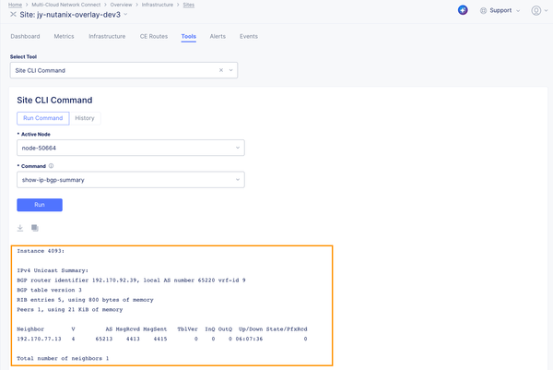The width and height of the screenshot is (553, 370).
Task: Click the 'Instance 4093:' output line
Action: point(41,251)
